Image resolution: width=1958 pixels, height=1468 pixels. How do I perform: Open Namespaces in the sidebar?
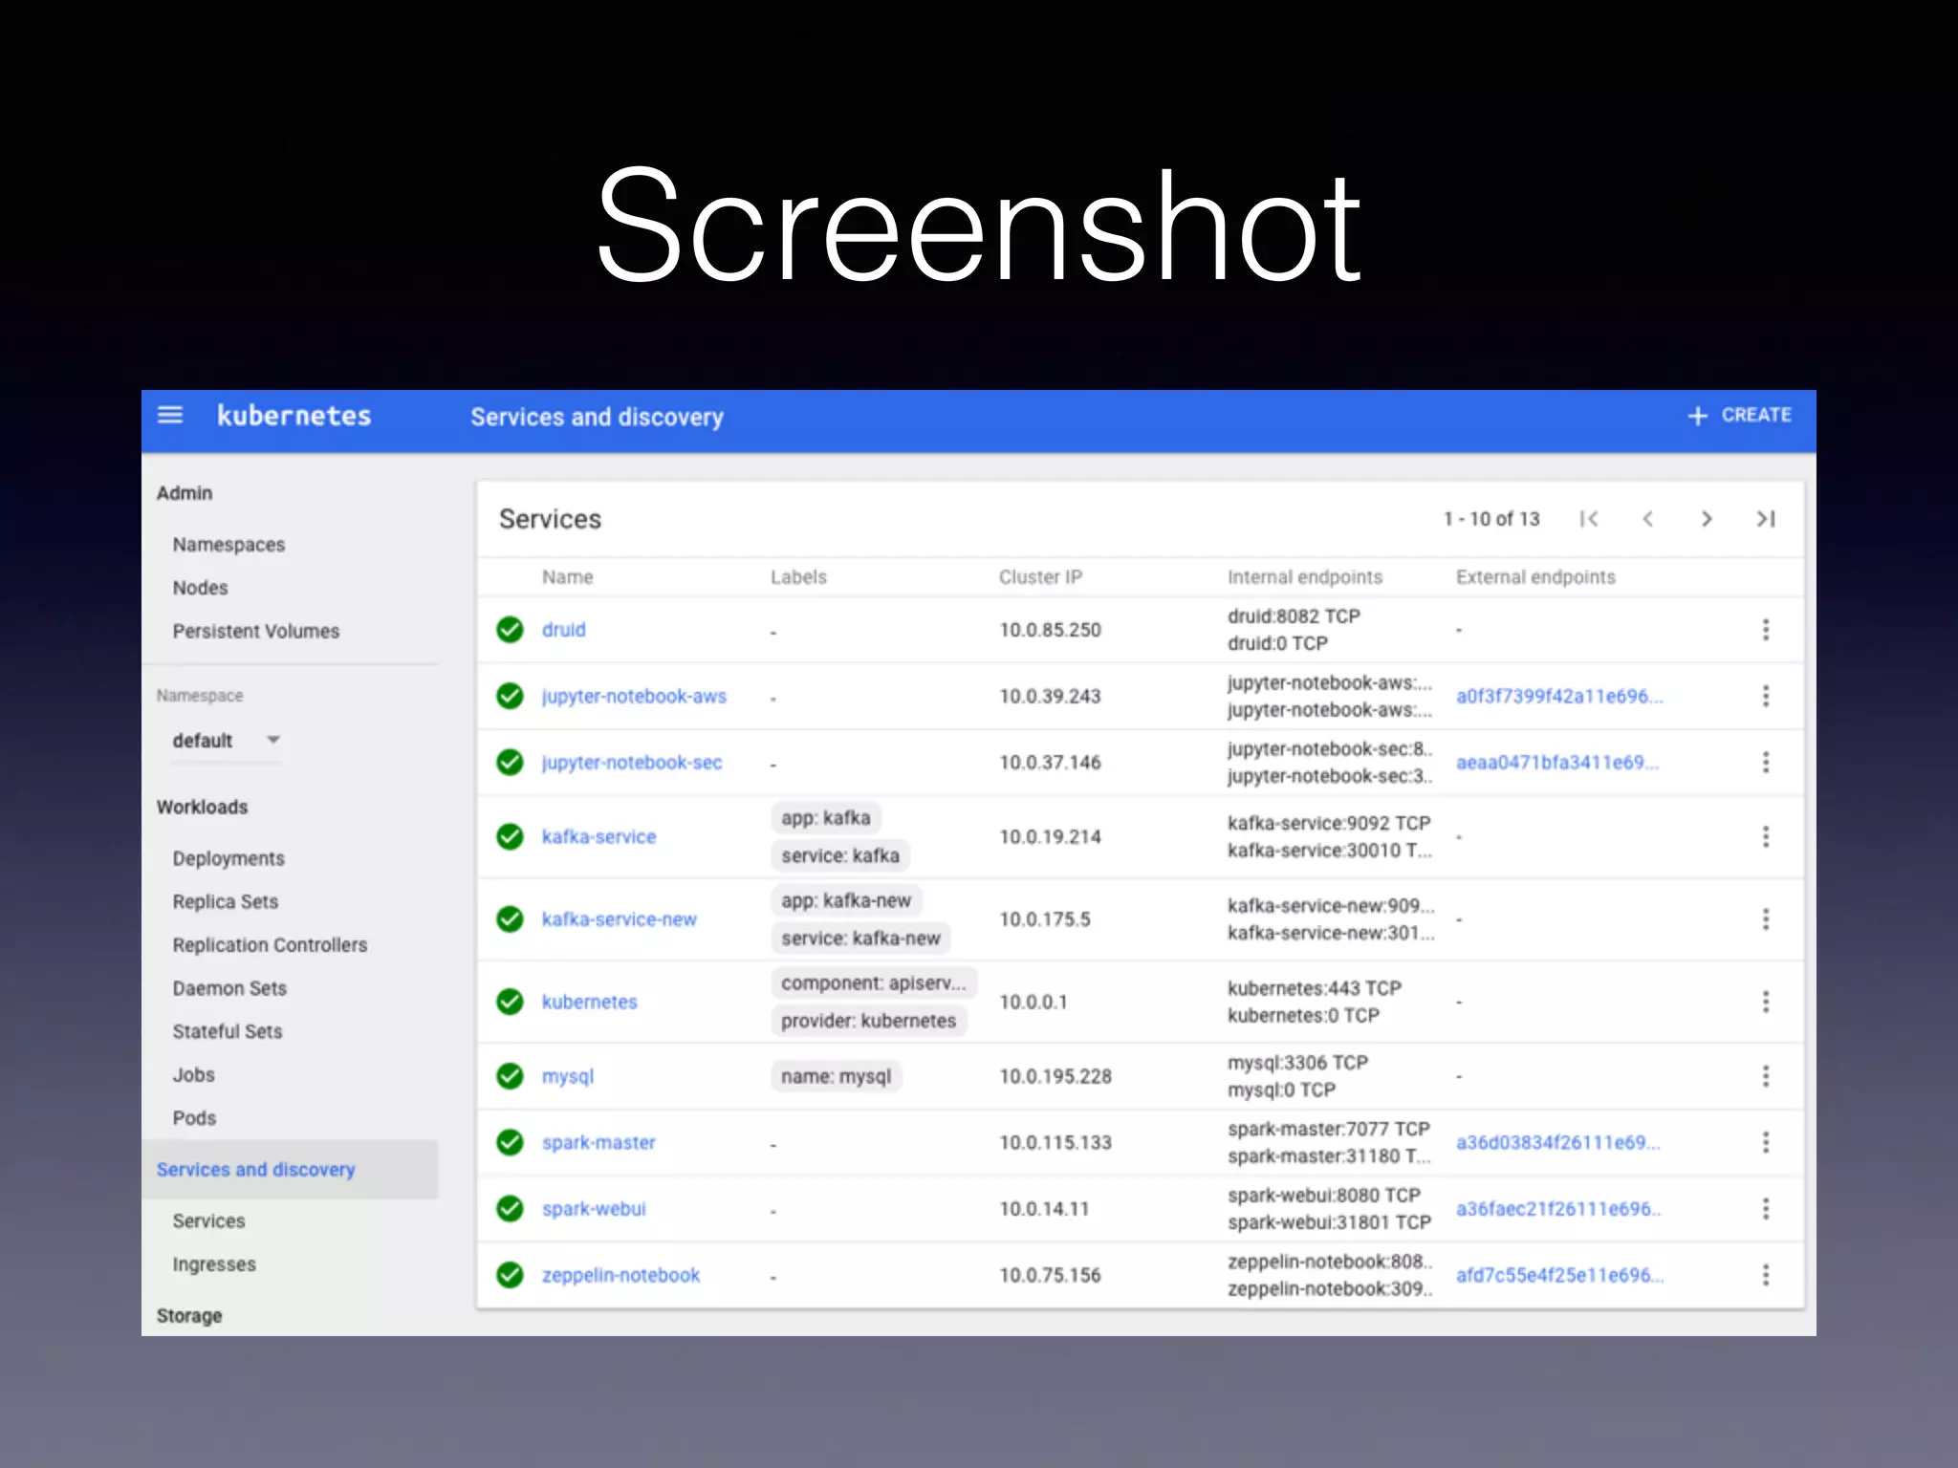coord(228,545)
